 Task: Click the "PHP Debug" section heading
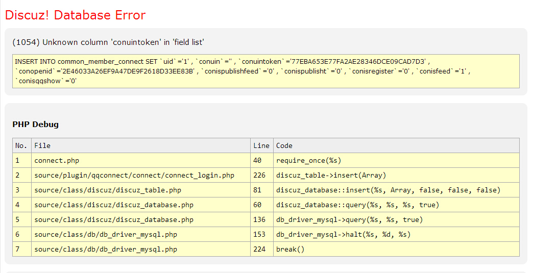pyautogui.click(x=35, y=124)
